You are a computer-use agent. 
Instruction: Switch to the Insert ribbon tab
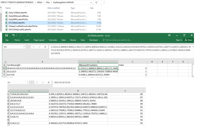(x=27, y=40)
